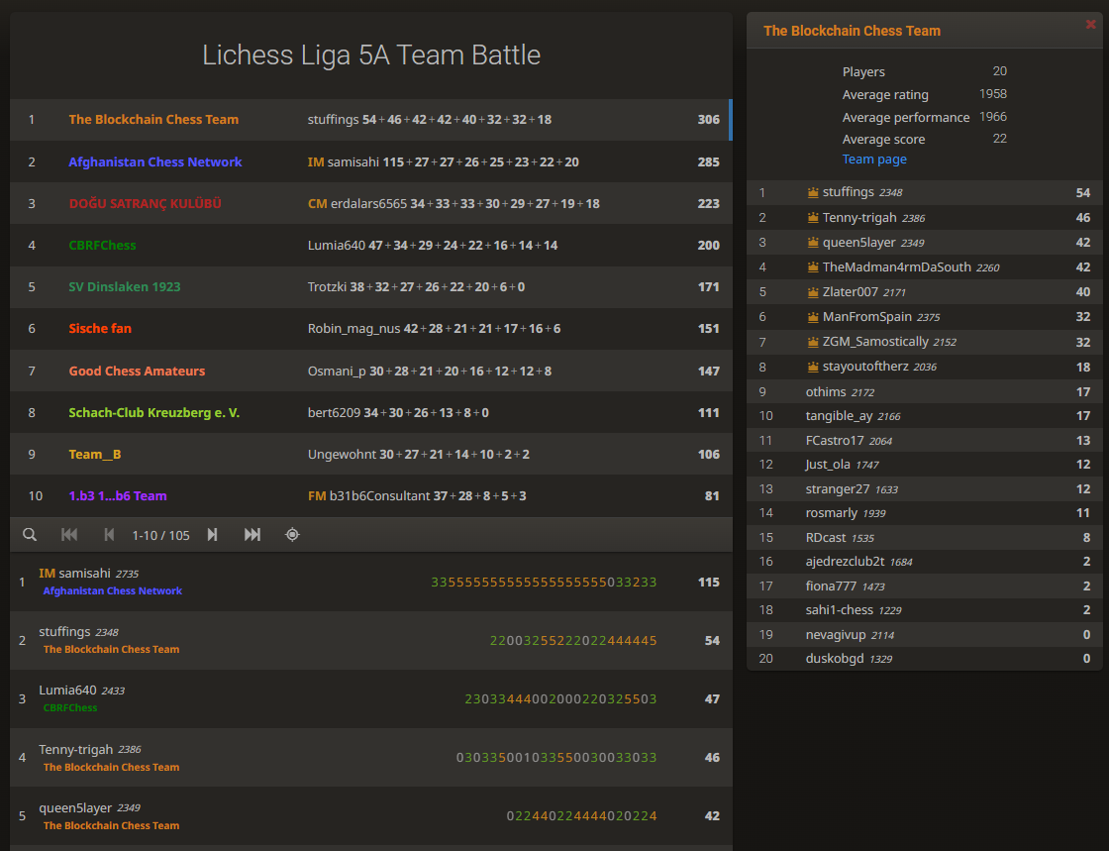1109x851 pixels.
Task: Select FCastro17 in team member list
Action: pos(924,441)
